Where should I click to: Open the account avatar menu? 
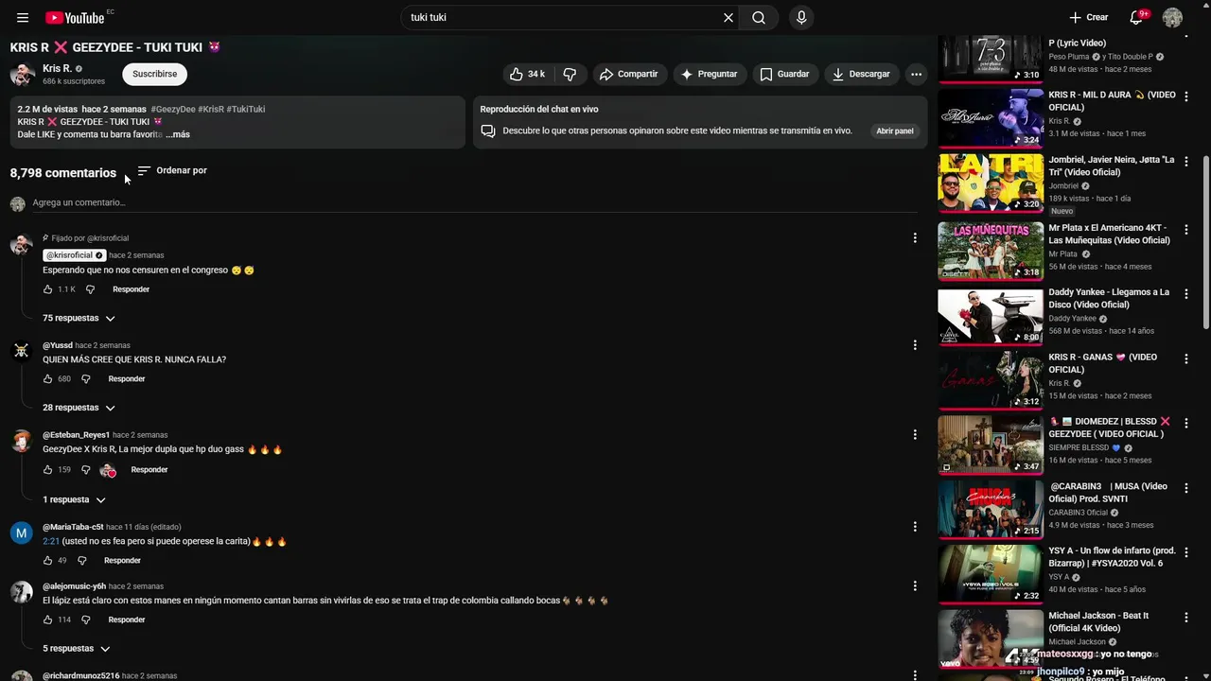point(1172,18)
